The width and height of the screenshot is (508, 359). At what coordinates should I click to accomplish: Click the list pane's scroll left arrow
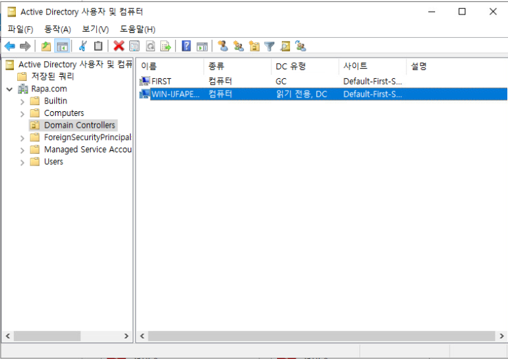tap(142, 336)
